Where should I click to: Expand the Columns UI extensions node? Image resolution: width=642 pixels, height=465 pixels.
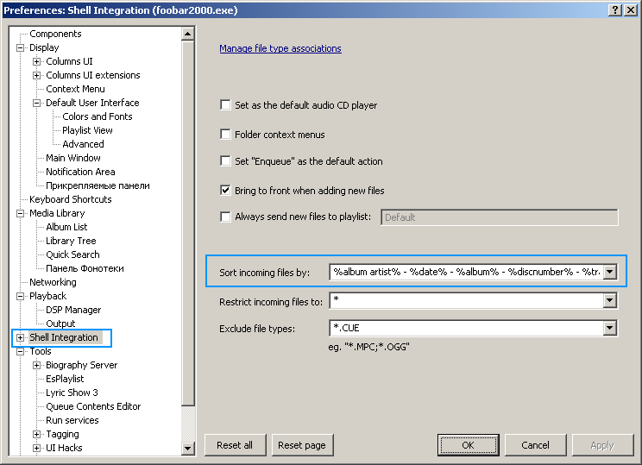tap(36, 76)
